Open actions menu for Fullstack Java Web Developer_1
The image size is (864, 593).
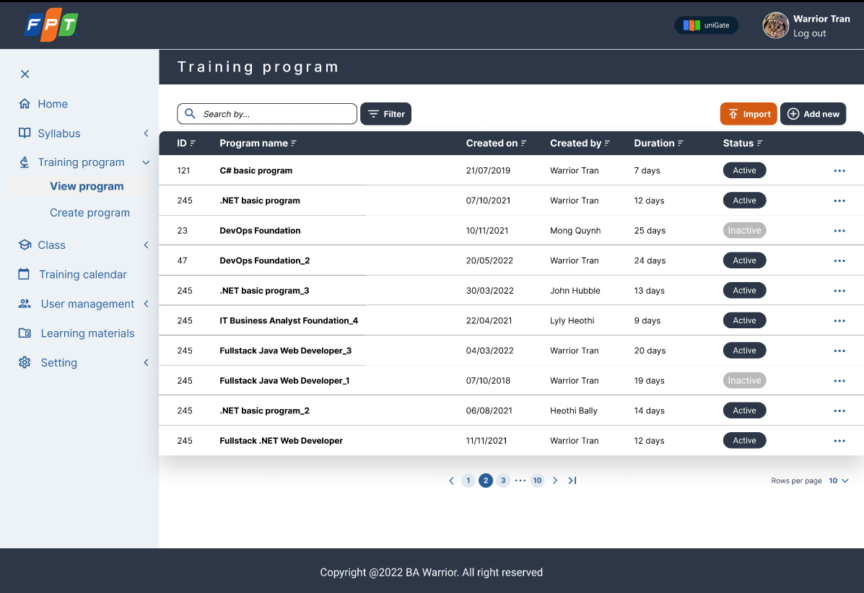pyautogui.click(x=839, y=381)
